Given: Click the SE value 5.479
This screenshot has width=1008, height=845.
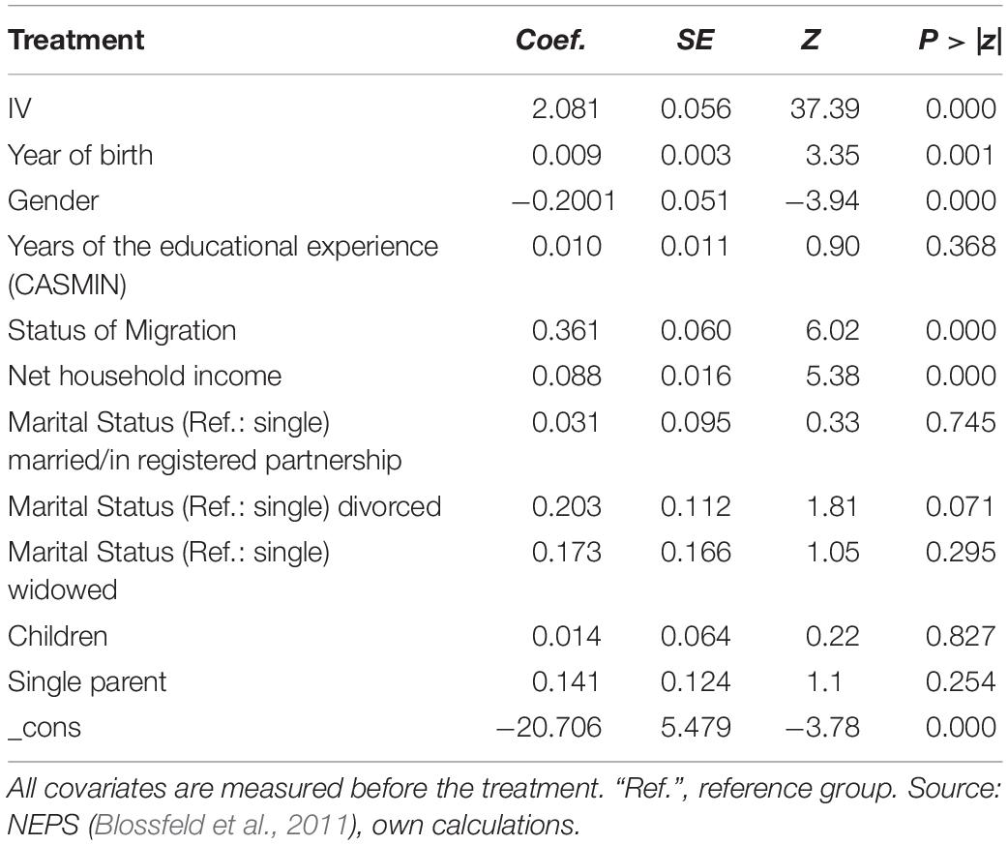Looking at the screenshot, I should 696,727.
